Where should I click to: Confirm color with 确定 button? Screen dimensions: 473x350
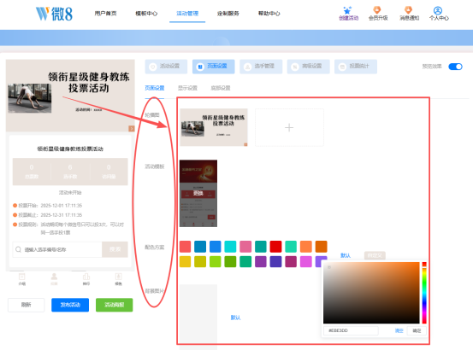tap(417, 330)
